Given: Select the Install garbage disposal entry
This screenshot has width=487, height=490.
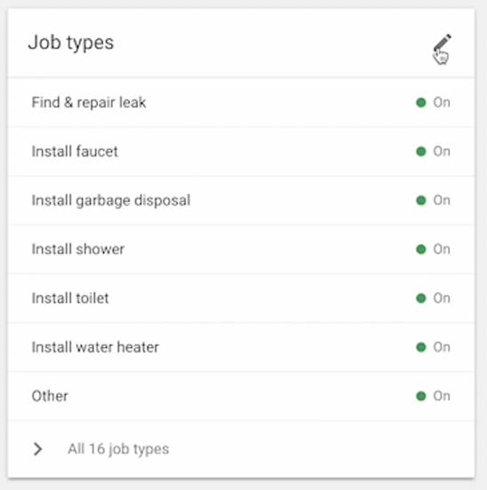Looking at the screenshot, I should (x=241, y=201).
